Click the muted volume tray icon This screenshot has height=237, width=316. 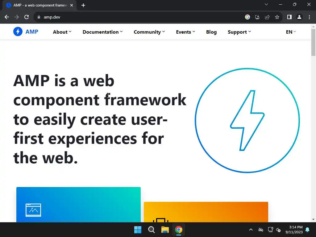pos(278,230)
